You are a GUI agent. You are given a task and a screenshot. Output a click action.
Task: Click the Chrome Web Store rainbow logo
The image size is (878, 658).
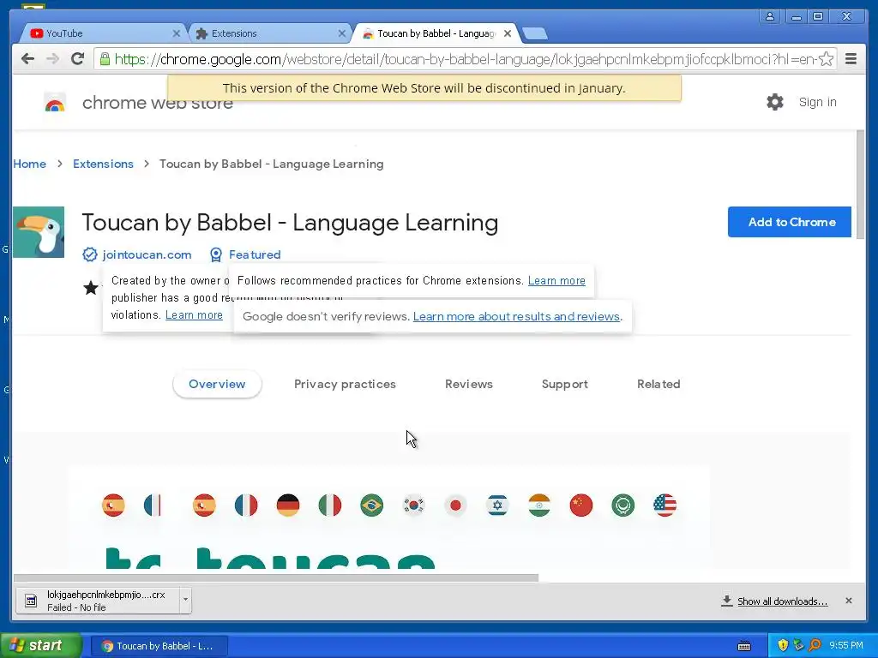[55, 104]
